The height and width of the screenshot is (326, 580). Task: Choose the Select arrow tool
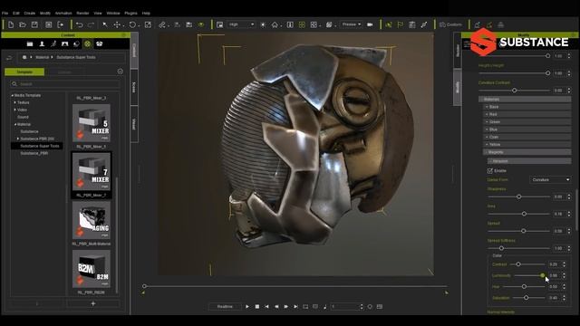click(105, 24)
